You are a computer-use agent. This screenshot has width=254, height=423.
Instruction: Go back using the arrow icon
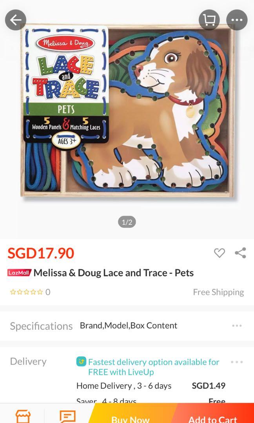15,20
